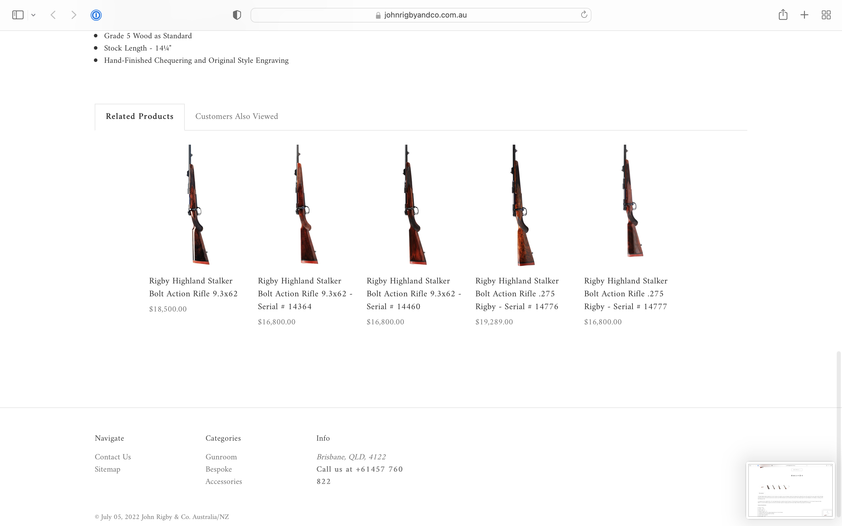Open the 9.3x62 Serial # 14460 link

pyautogui.click(x=414, y=294)
